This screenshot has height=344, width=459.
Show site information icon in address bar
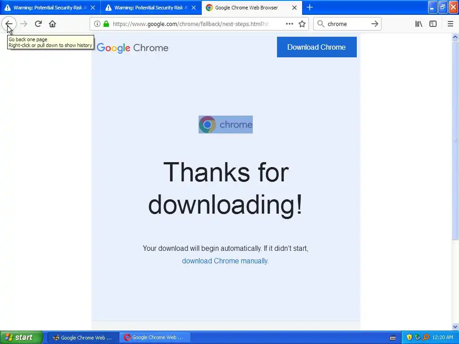coord(97,24)
